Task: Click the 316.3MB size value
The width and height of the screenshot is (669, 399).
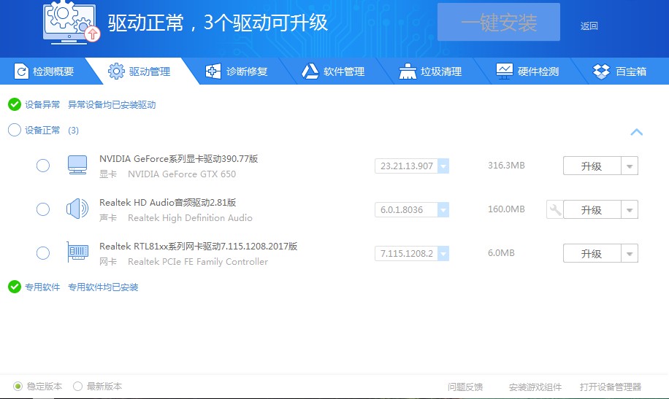Action: click(506, 166)
